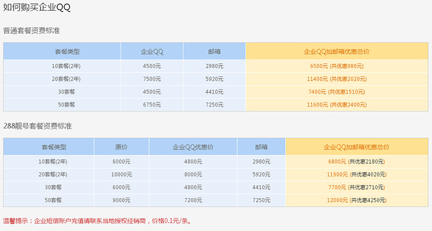Click the first table's 企业QQ加邮箱优惠总价 header
Screen dimensions: 432x231
(336, 51)
